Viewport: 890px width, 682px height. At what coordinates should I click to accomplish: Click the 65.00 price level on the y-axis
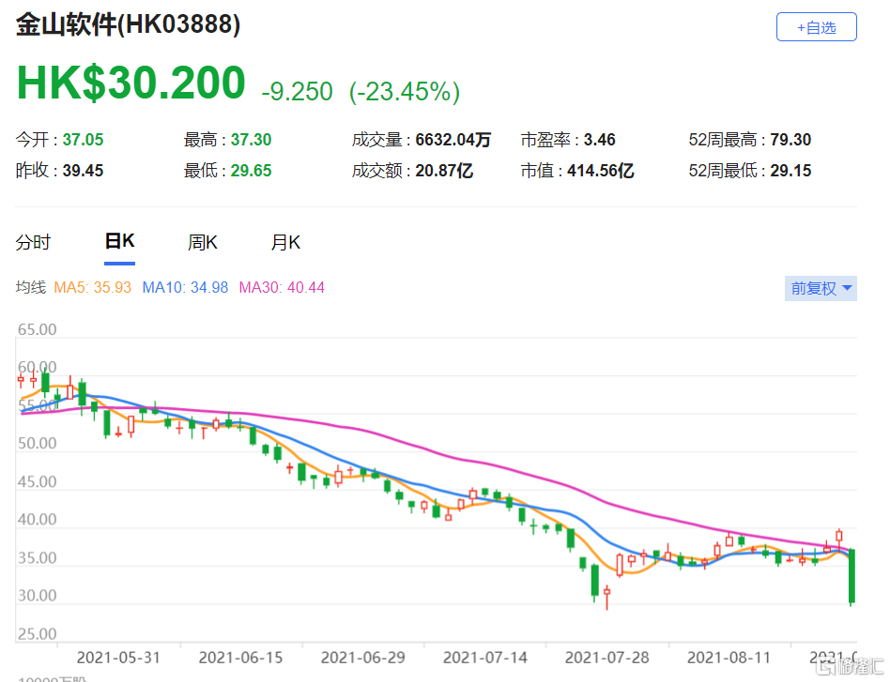coord(38,329)
